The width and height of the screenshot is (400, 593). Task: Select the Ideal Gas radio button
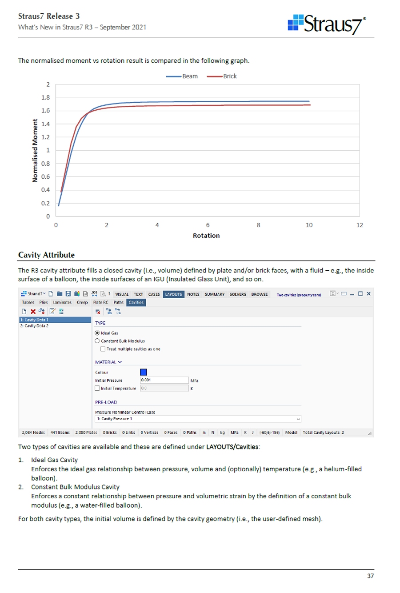click(98, 333)
